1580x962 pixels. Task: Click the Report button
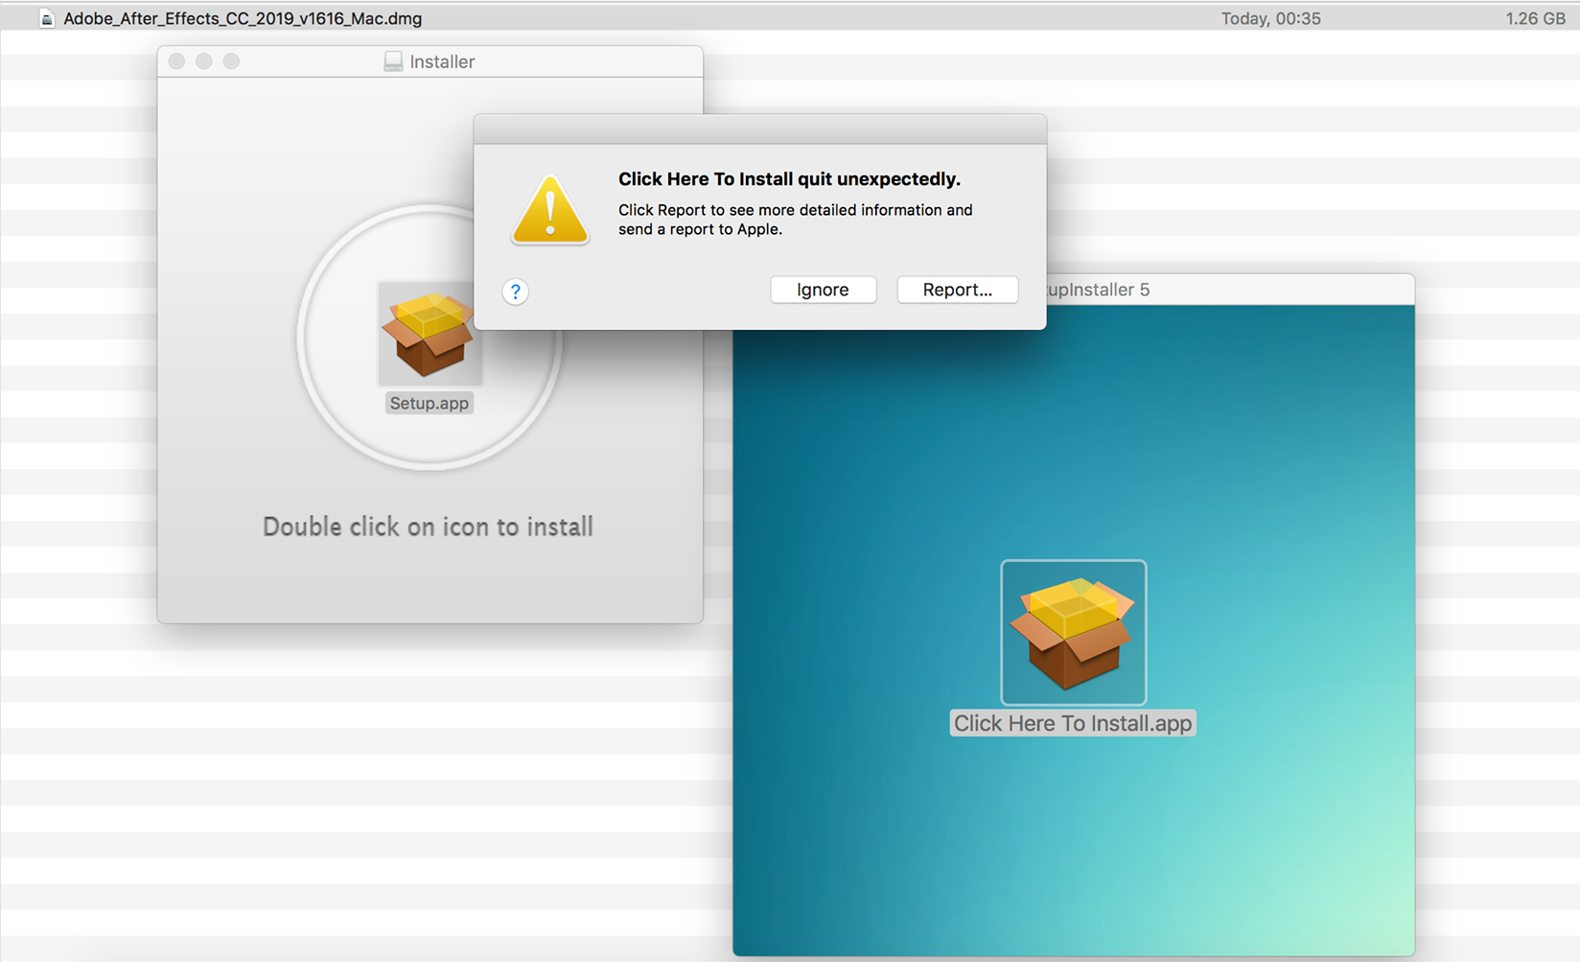pos(957,290)
